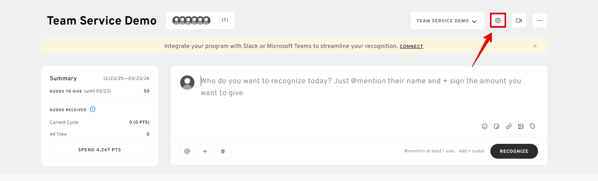Open settings via the highlighted gear icon
This screenshot has height=181, width=598.
point(498,20)
